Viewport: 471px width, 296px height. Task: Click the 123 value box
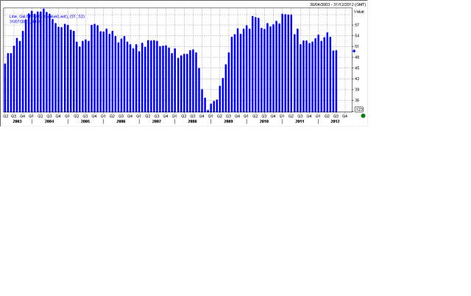click(x=359, y=109)
